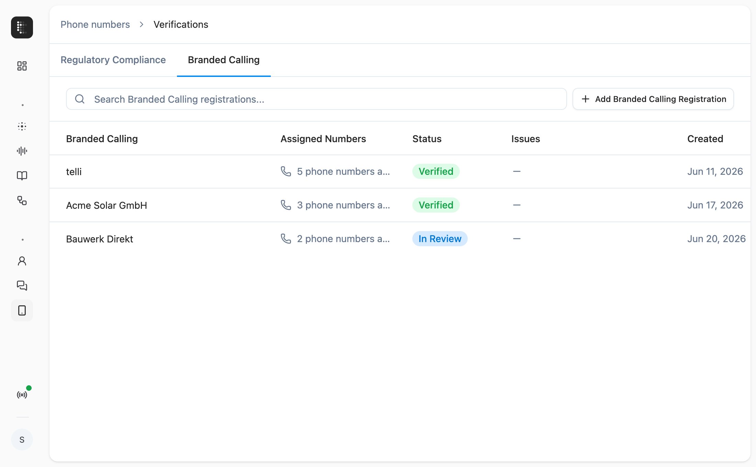Click the search magnifier icon
The width and height of the screenshot is (756, 467).
80,99
